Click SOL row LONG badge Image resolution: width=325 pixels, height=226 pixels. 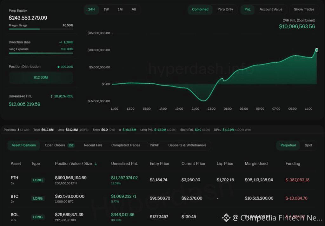38,217
